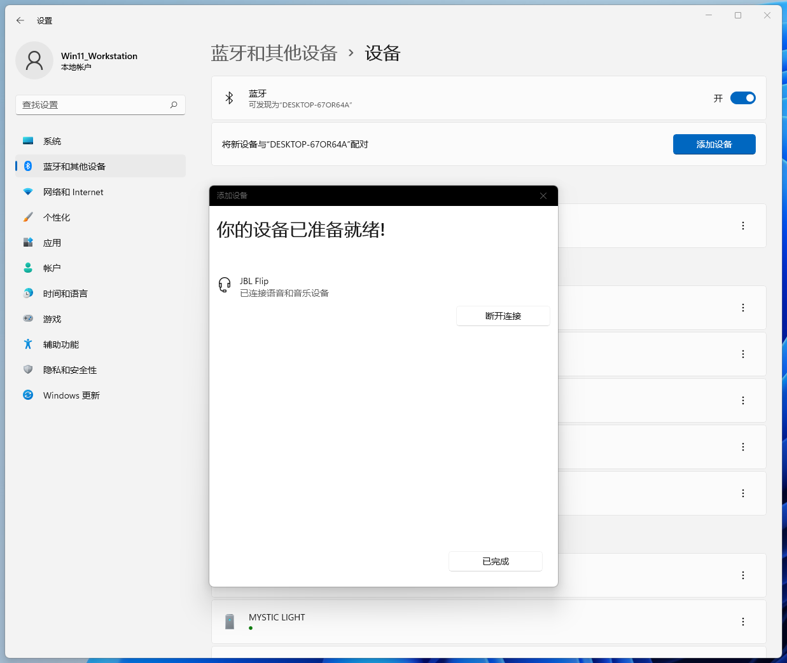
Task: Click the MYSTIC LIGHT device icon
Action: [230, 622]
